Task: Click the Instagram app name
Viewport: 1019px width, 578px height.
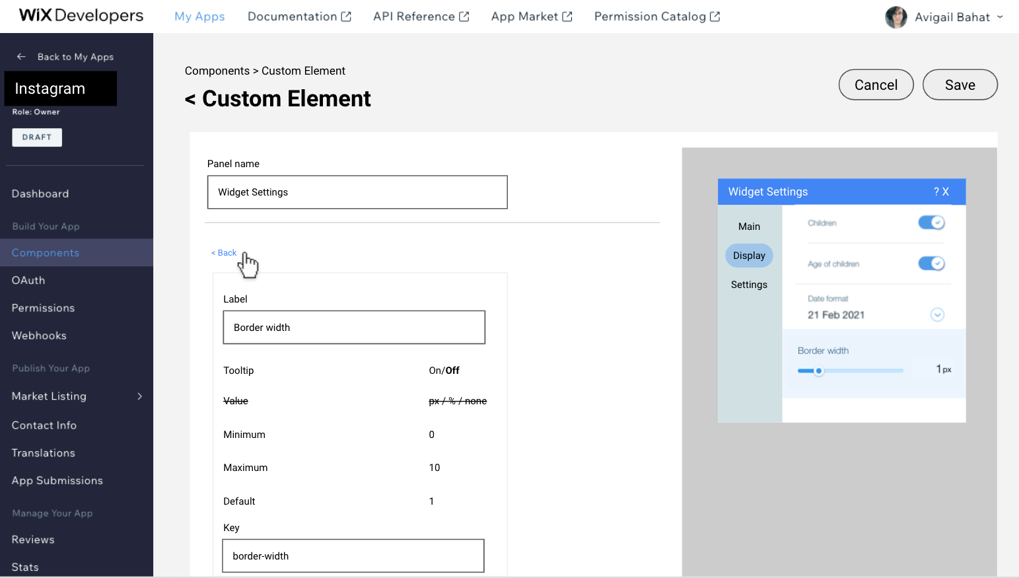Action: [x=50, y=89]
